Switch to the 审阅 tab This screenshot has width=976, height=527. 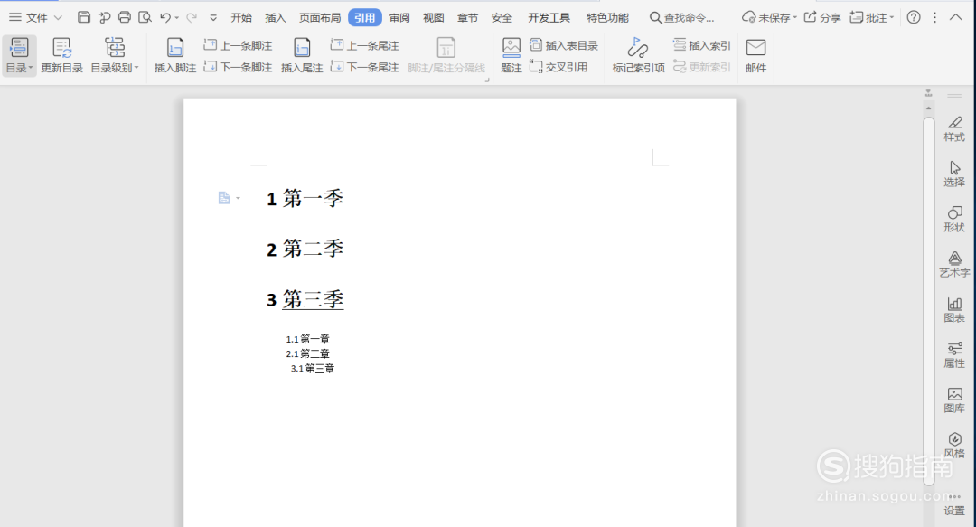pos(399,18)
